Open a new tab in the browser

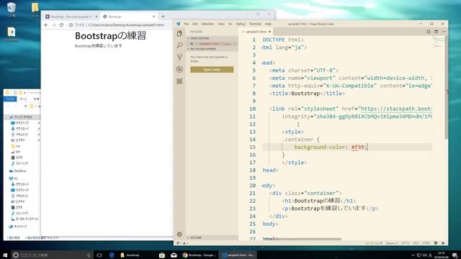[163, 17]
